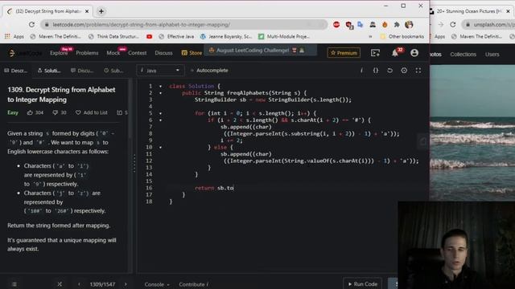Open Problems in the navbar

point(87,53)
